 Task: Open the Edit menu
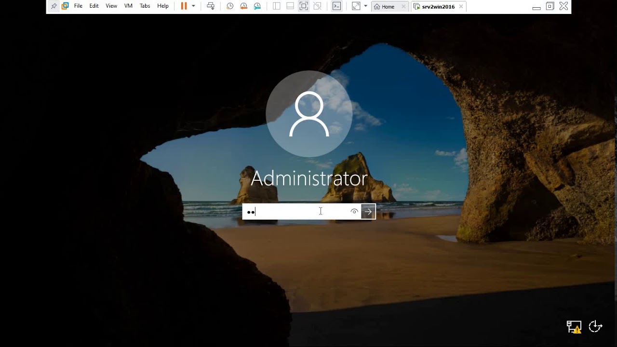(94, 6)
